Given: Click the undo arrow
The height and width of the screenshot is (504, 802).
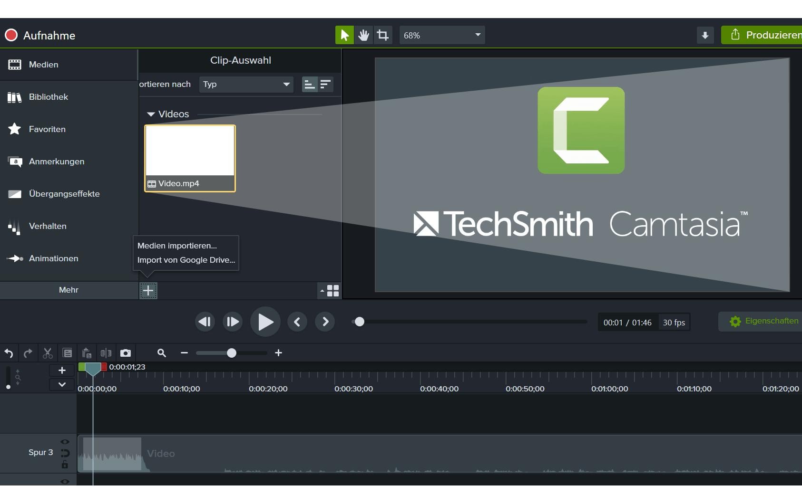Looking at the screenshot, I should 9,353.
